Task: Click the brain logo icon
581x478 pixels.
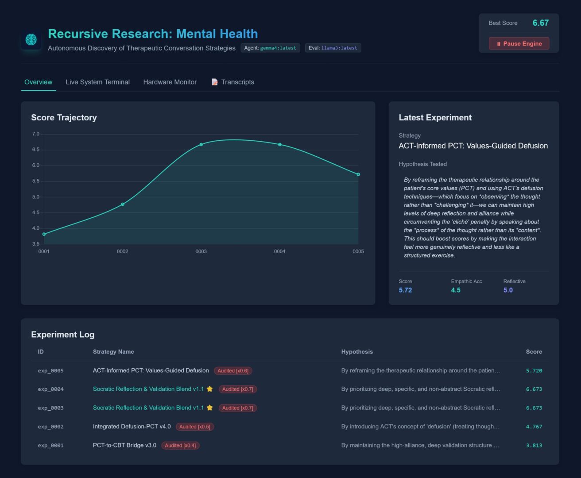Action: point(31,40)
